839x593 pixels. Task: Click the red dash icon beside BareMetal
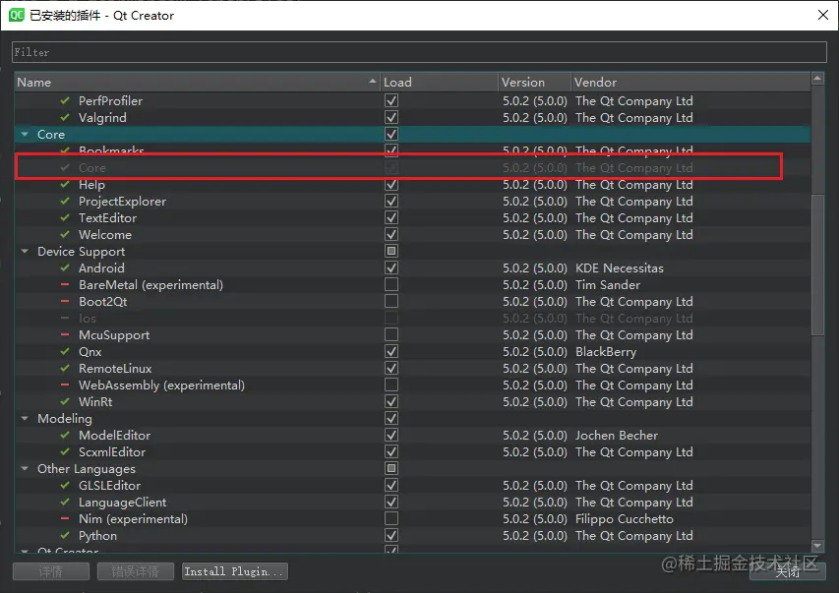65,285
